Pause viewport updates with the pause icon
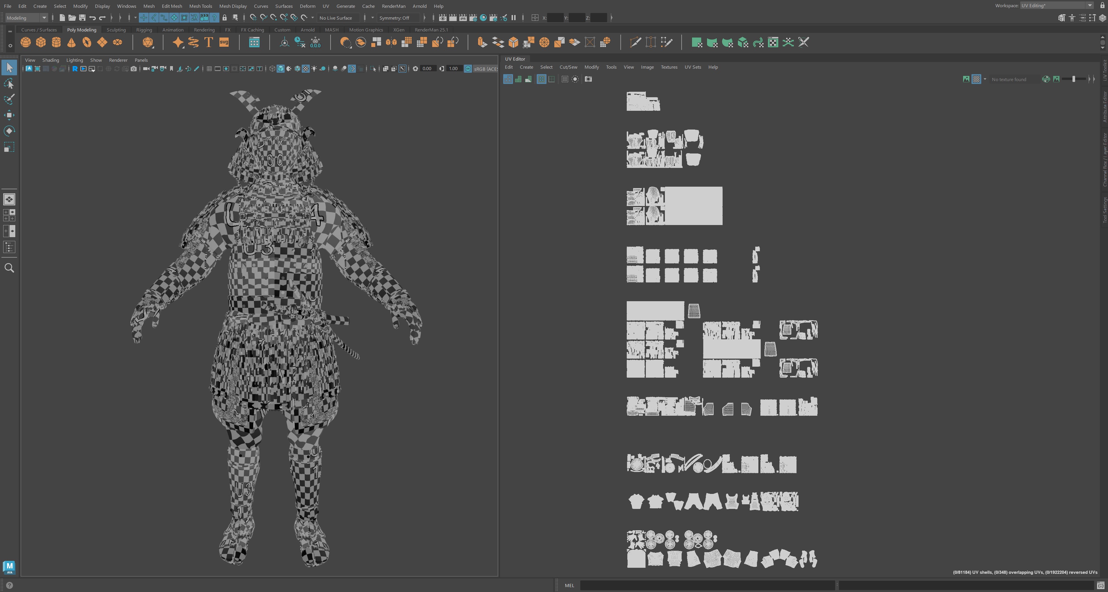The image size is (1108, 592). pyautogui.click(x=514, y=18)
